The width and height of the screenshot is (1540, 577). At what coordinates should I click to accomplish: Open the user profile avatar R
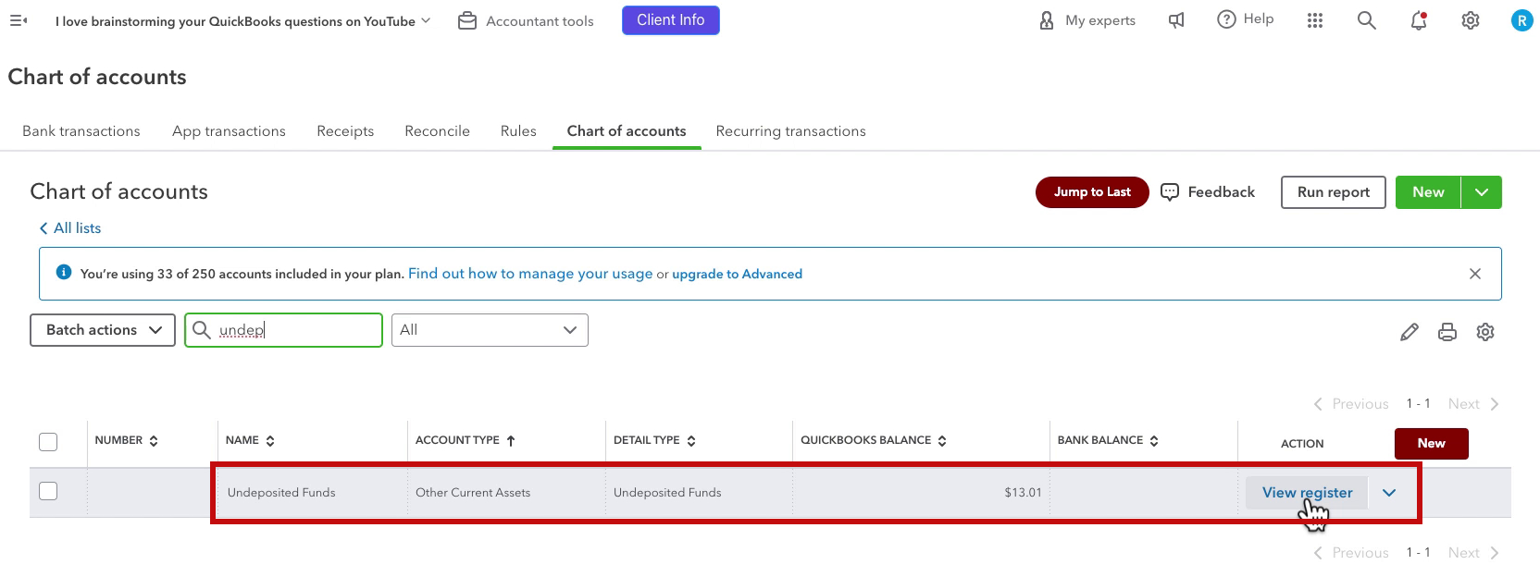[x=1521, y=20]
